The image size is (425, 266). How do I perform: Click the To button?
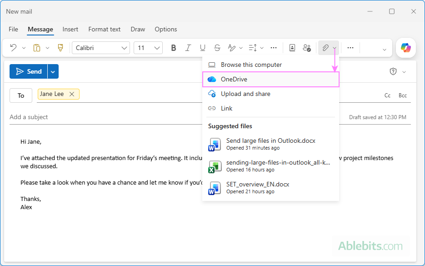pyautogui.click(x=21, y=95)
